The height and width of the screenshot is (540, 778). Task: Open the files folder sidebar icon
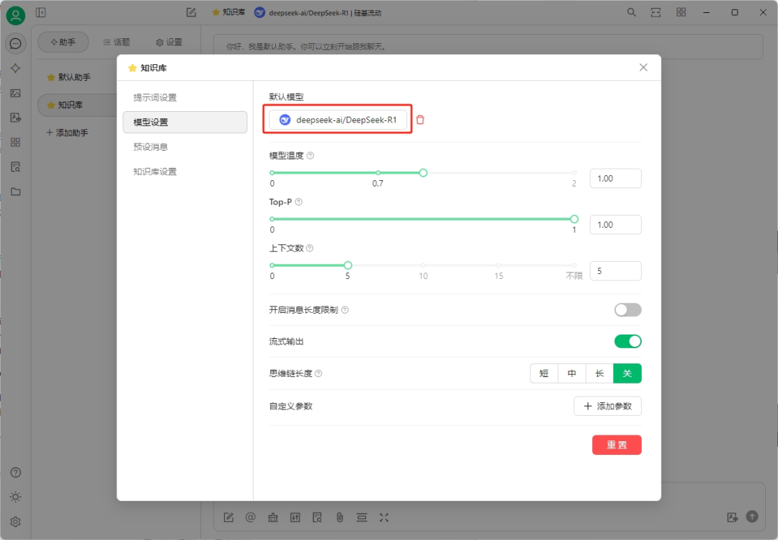click(x=15, y=192)
